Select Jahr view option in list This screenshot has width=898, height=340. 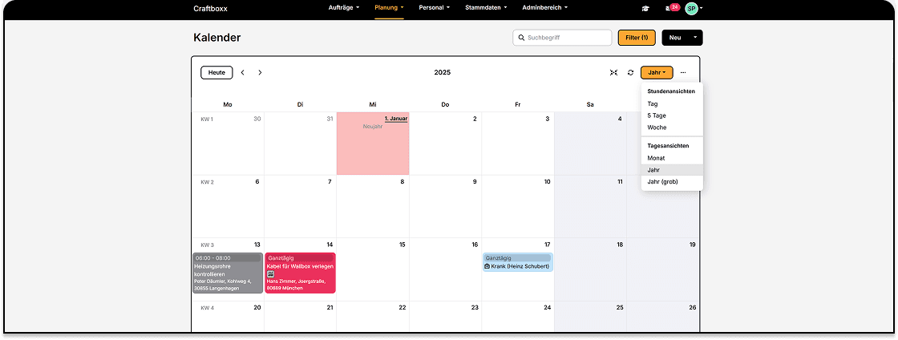click(x=672, y=170)
